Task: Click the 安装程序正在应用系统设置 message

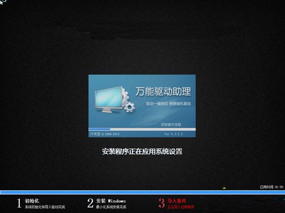Action: (142, 151)
